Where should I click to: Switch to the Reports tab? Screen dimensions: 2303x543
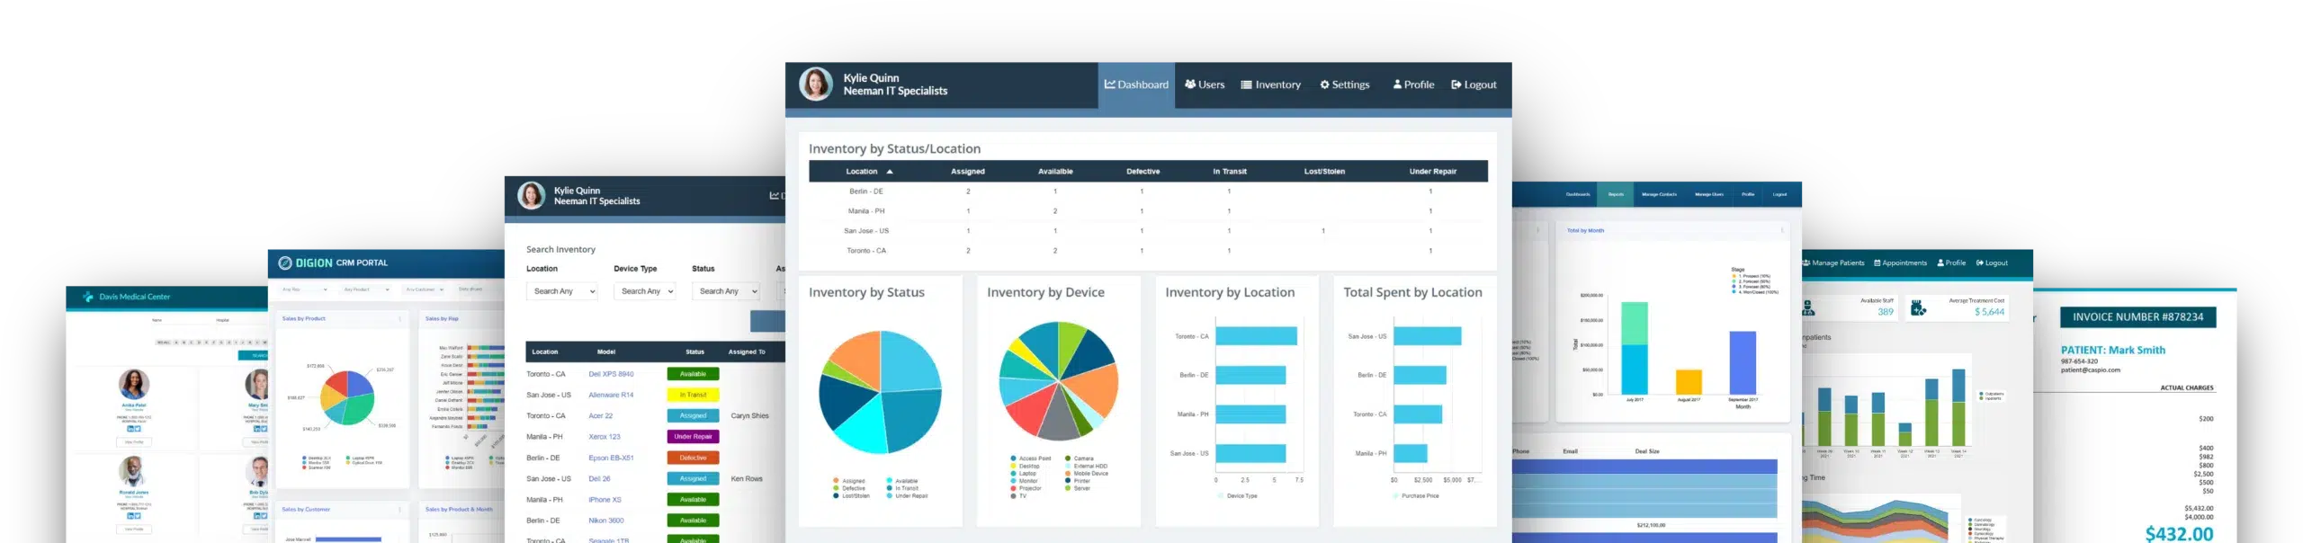point(1616,194)
